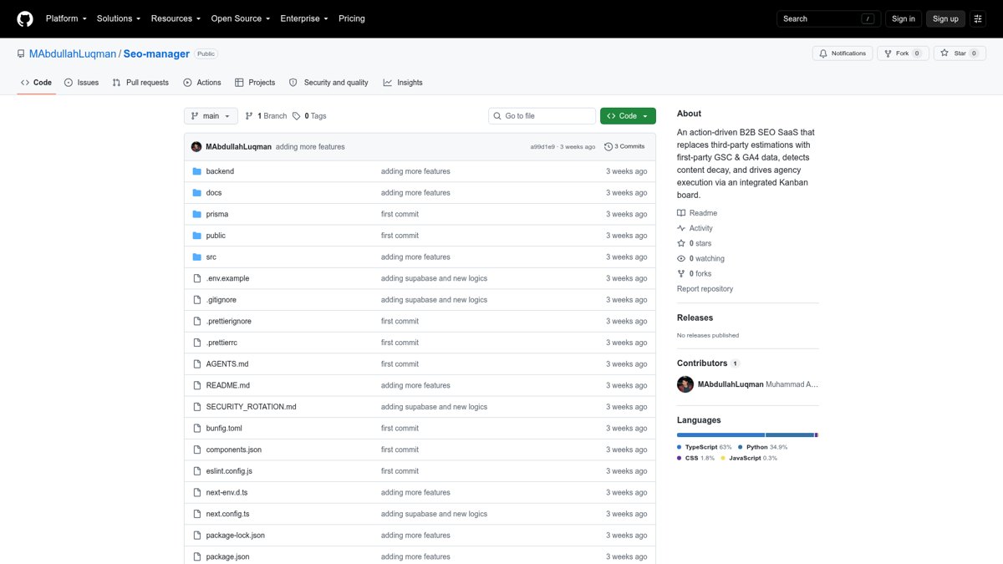The image size is (1003, 564).
Task: Open the bunfig.toml file
Action: [x=224, y=429]
